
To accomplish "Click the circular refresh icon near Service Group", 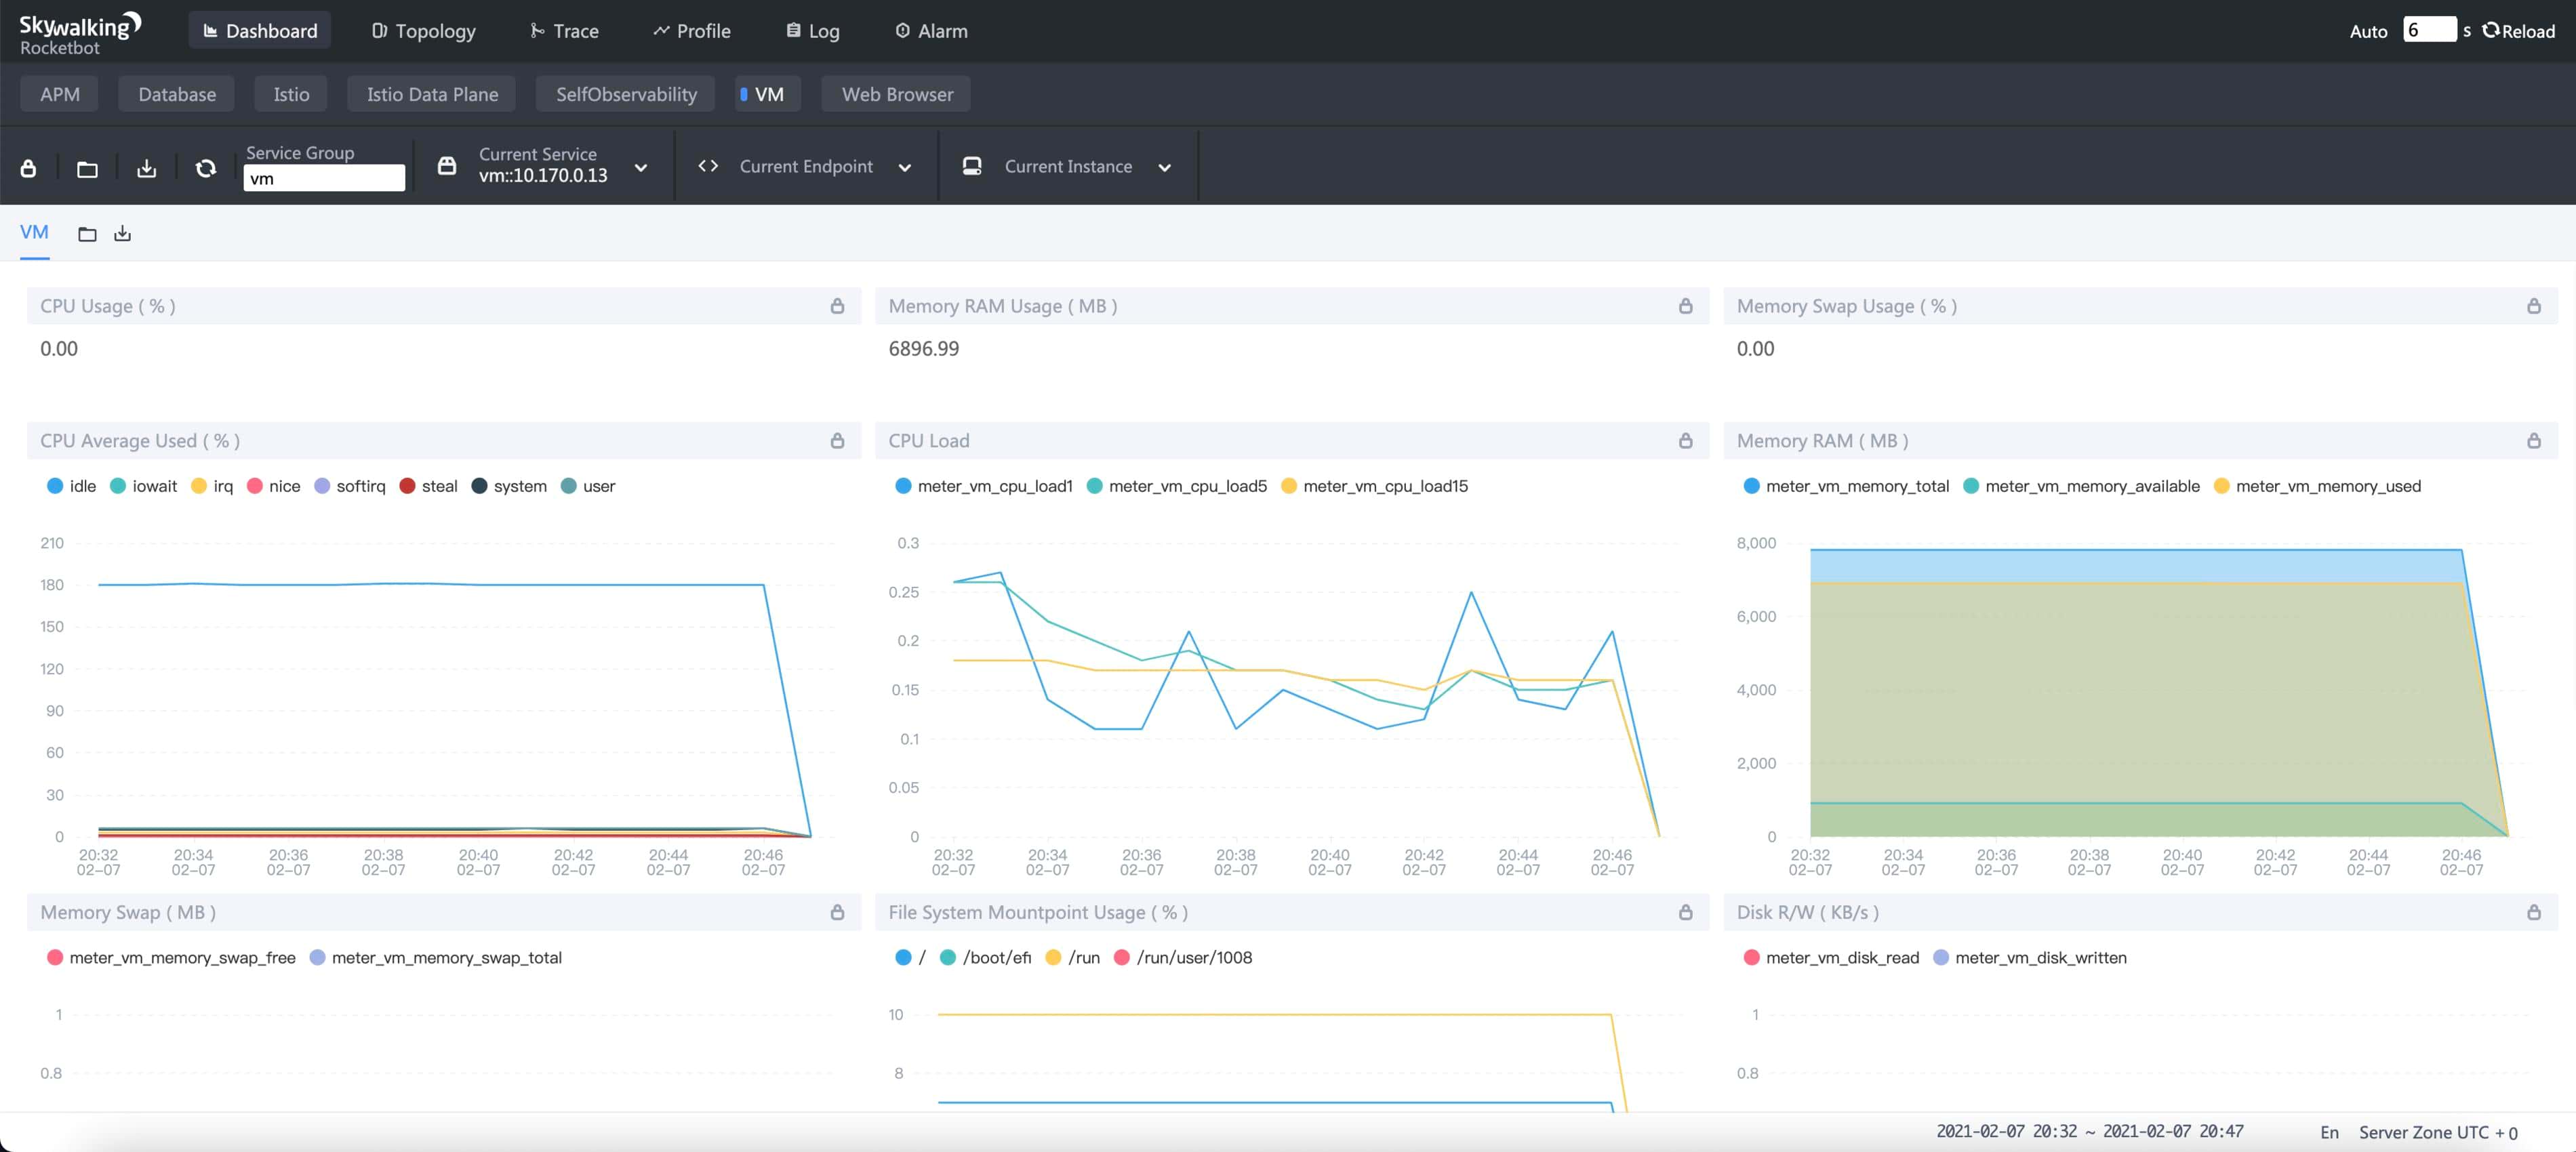I will 206,168.
